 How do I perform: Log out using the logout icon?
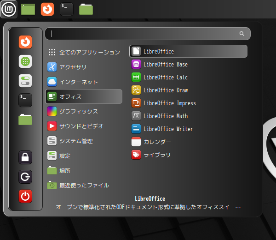click(x=25, y=177)
